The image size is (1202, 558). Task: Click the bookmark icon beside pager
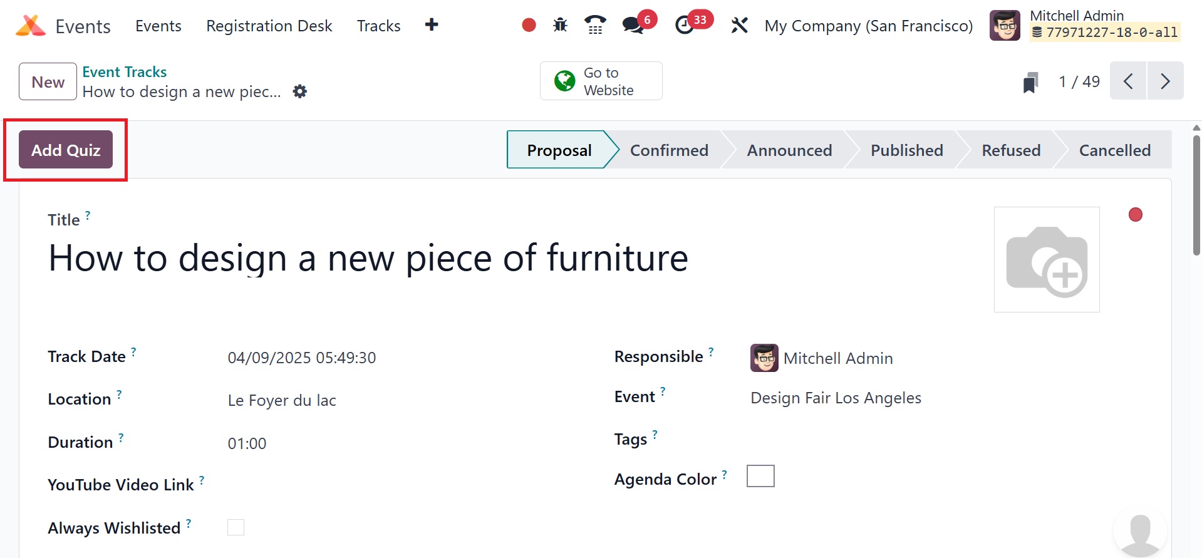[x=1030, y=82]
